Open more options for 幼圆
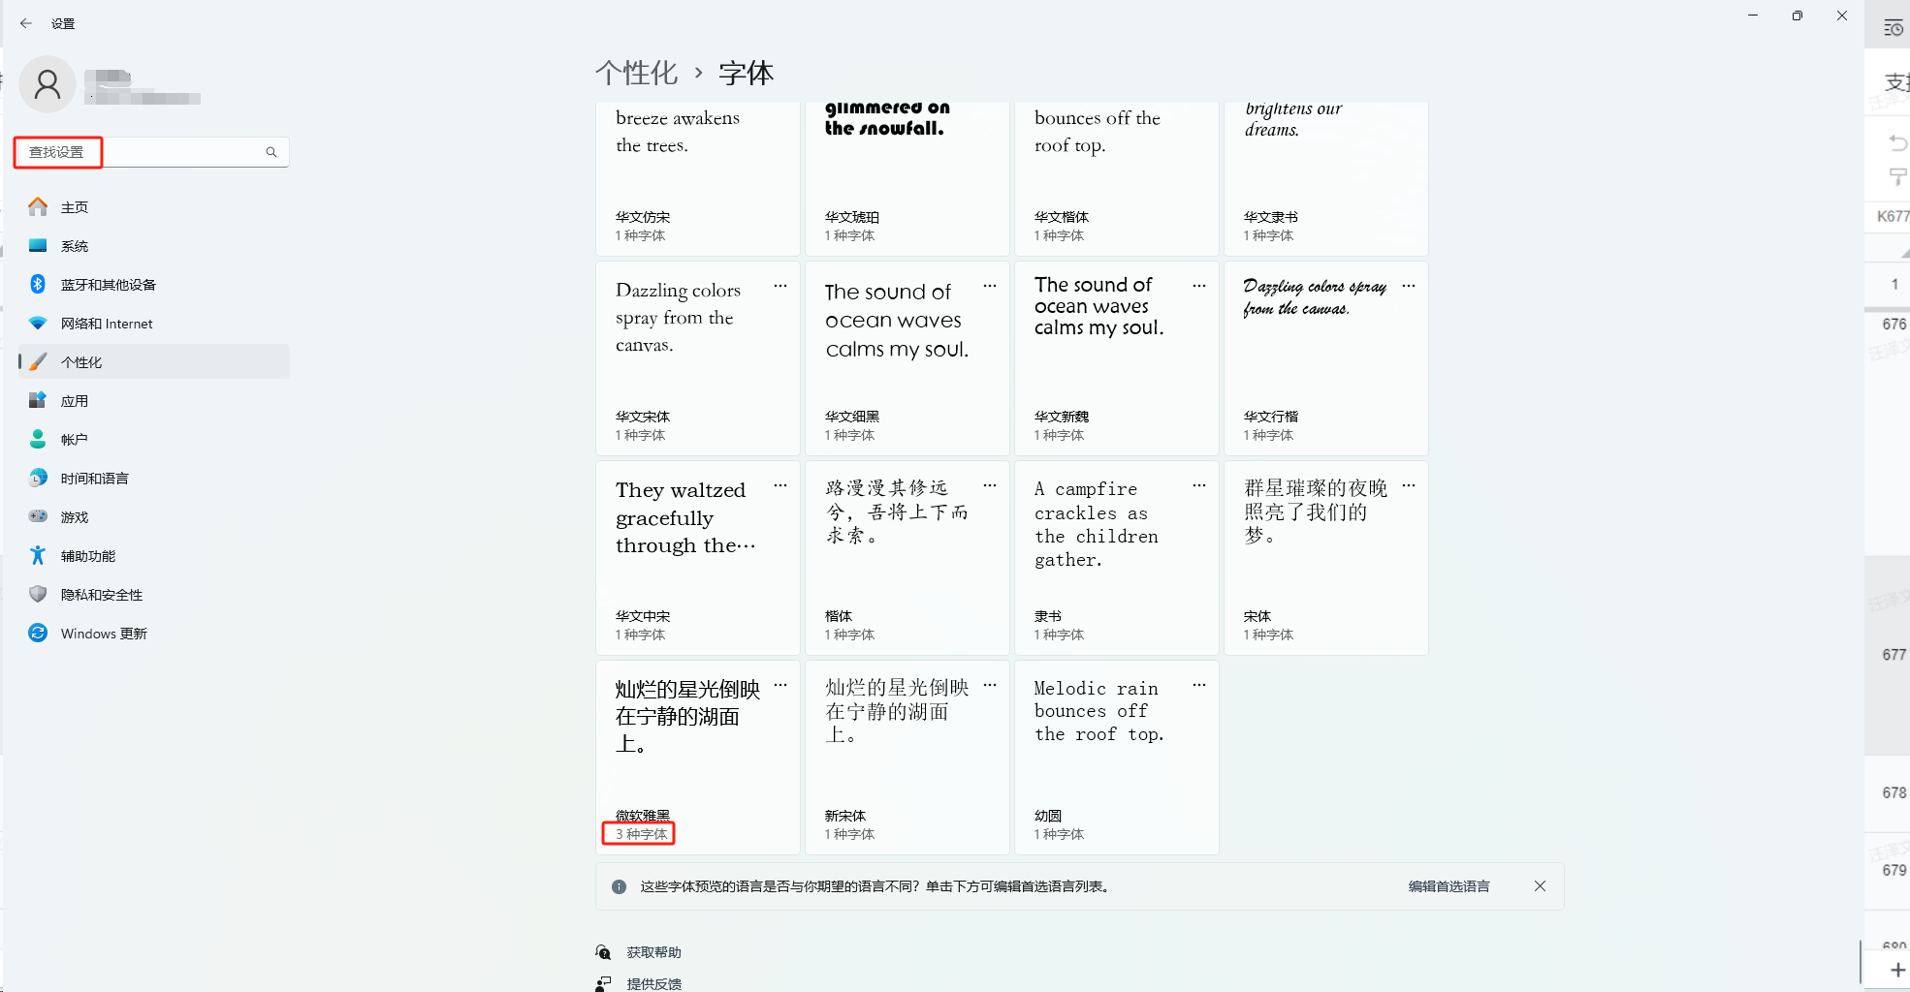The image size is (1910, 992). click(1199, 685)
